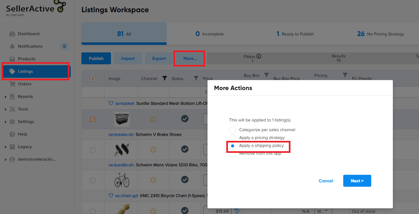Viewport: 419px width, 214px height.
Task: Click the Status column filter icon
Action: (x=196, y=78)
